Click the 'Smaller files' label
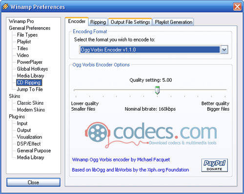The height and width of the screenshot is (194, 244). (83, 109)
